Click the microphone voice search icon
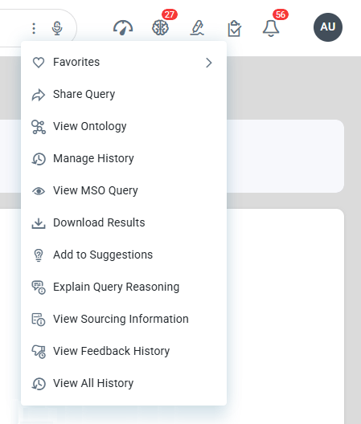 click(x=57, y=28)
